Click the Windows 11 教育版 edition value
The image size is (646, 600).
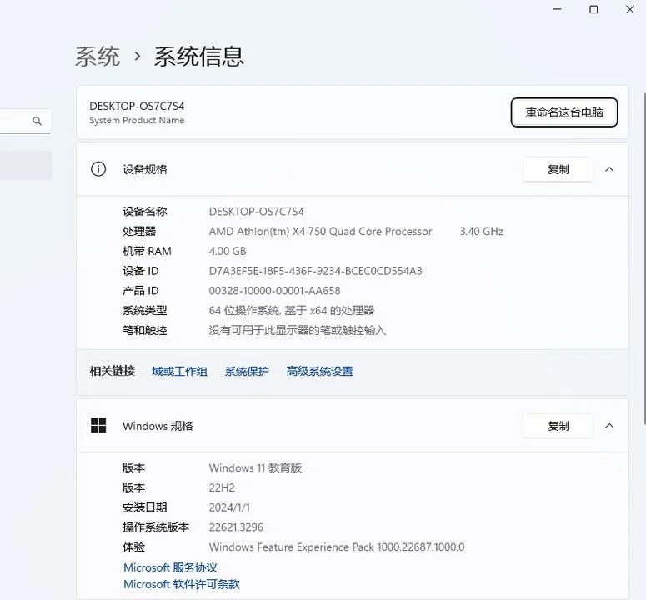(x=255, y=467)
